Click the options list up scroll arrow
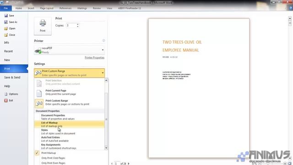This screenshot has height=165, width=293. (x=106, y=80)
